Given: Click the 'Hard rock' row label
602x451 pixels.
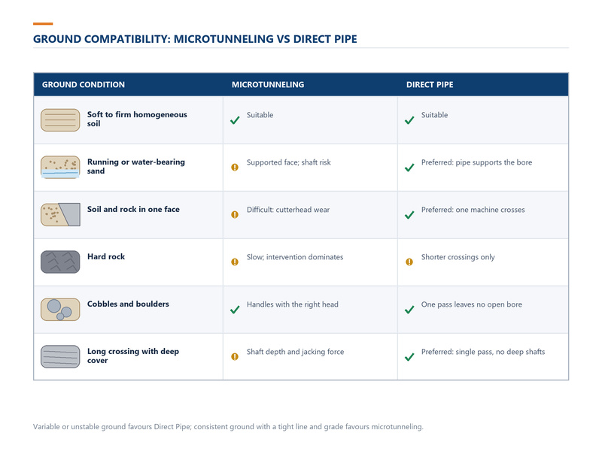Looking at the screenshot, I should coord(106,256).
